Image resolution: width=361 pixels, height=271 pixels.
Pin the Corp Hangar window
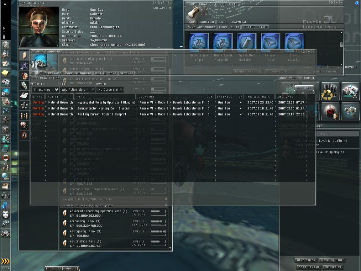pyautogui.click(x=332, y=2)
